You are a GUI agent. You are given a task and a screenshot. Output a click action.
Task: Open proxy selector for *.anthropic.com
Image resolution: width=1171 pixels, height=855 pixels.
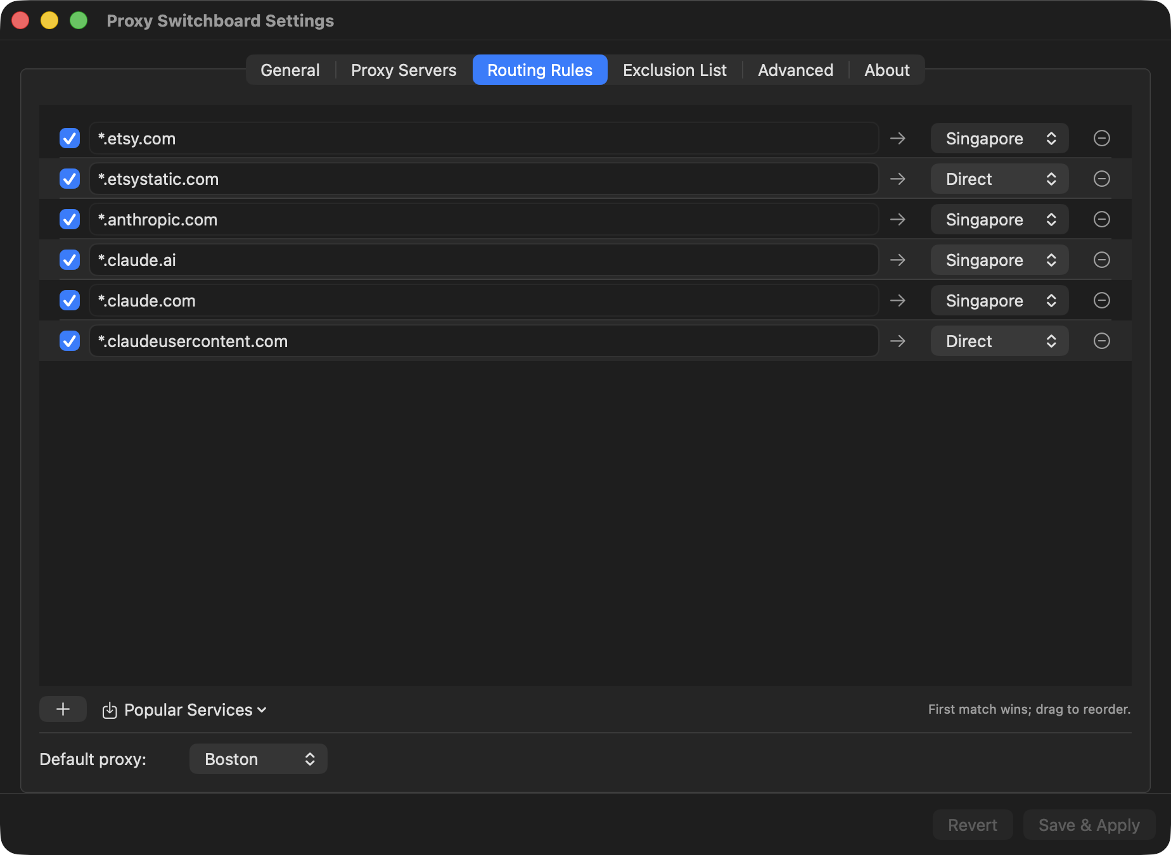tap(999, 219)
